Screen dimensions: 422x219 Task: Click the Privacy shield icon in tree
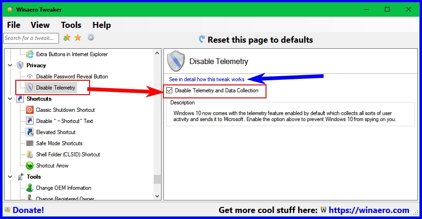point(20,65)
